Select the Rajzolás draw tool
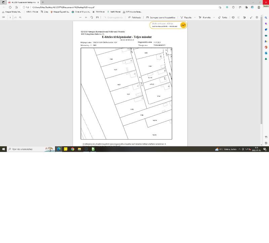Viewport: 269px width, 243px height. tap(186, 18)
